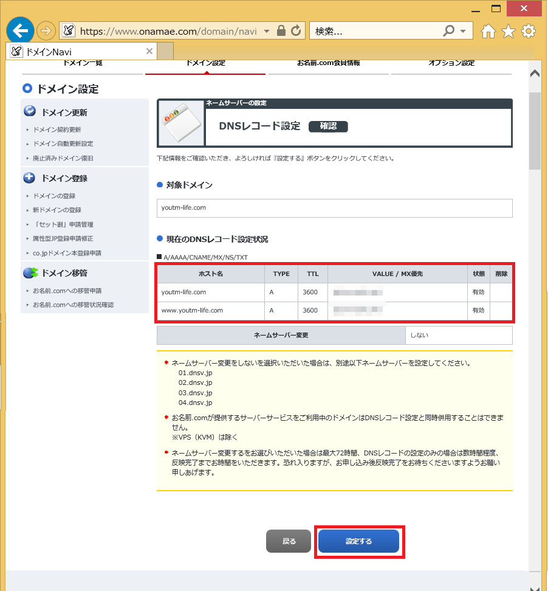This screenshot has height=591, width=548.
Task: Click the 確認 step badge
Action: pyautogui.click(x=328, y=126)
